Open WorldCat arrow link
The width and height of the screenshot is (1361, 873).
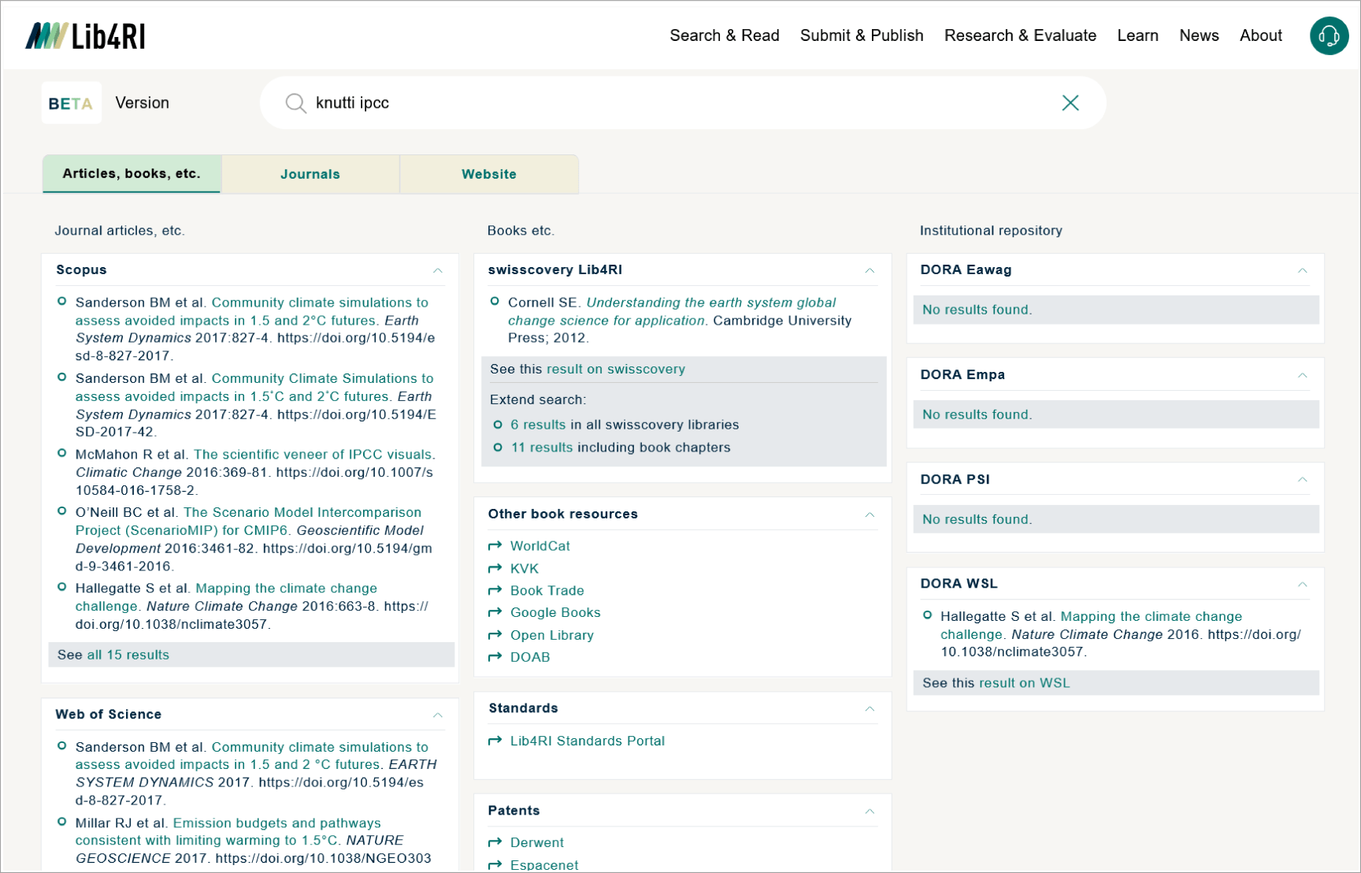pyautogui.click(x=495, y=546)
